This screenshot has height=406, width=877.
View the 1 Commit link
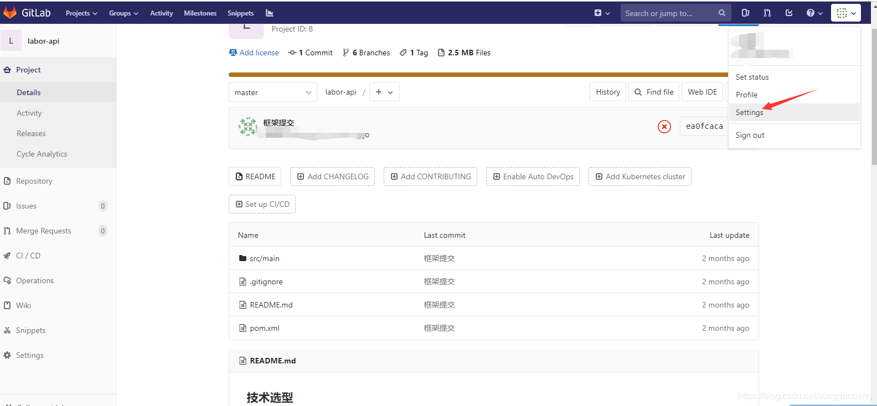(311, 53)
